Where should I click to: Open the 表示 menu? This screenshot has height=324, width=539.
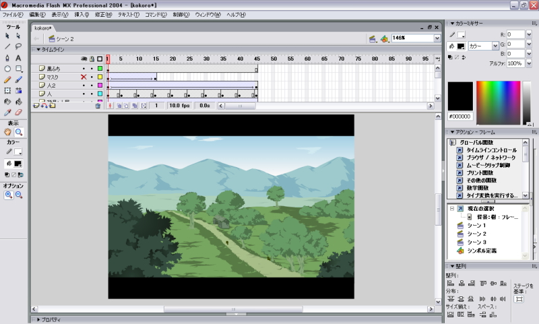coord(60,15)
